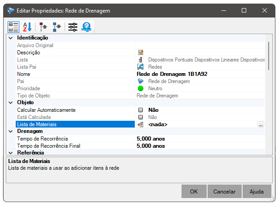This screenshot has height=207, width=279.
Task: Select the Arquivo Original property row
Action: pos(140,45)
